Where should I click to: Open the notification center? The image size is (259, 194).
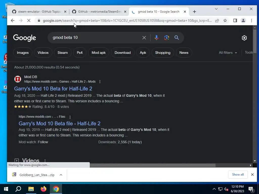pyautogui.click(x=251, y=189)
